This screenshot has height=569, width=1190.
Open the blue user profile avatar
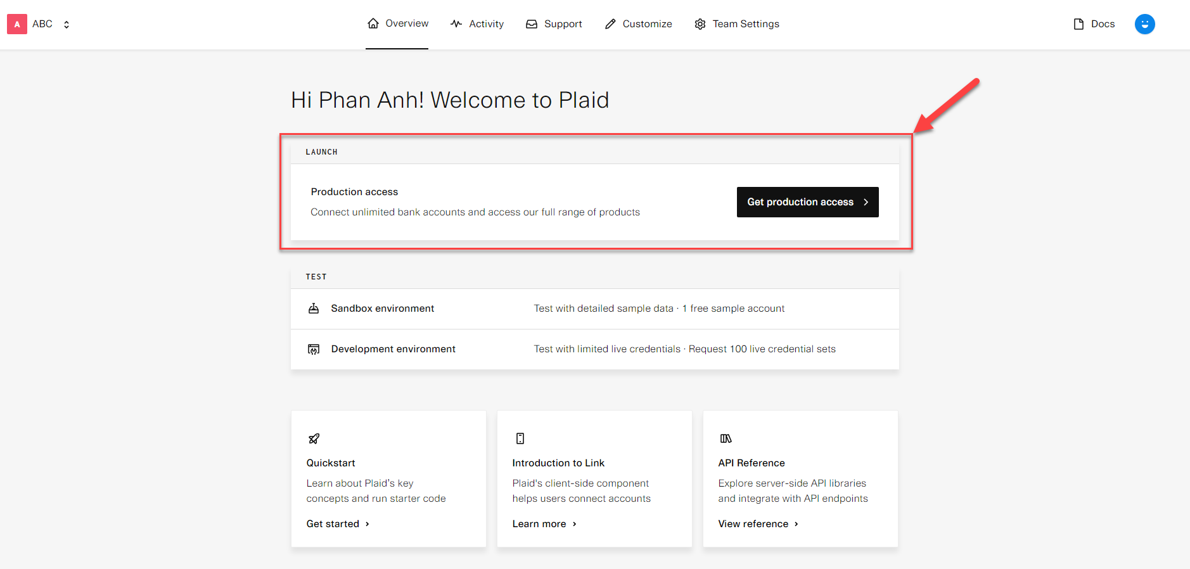pyautogui.click(x=1144, y=24)
